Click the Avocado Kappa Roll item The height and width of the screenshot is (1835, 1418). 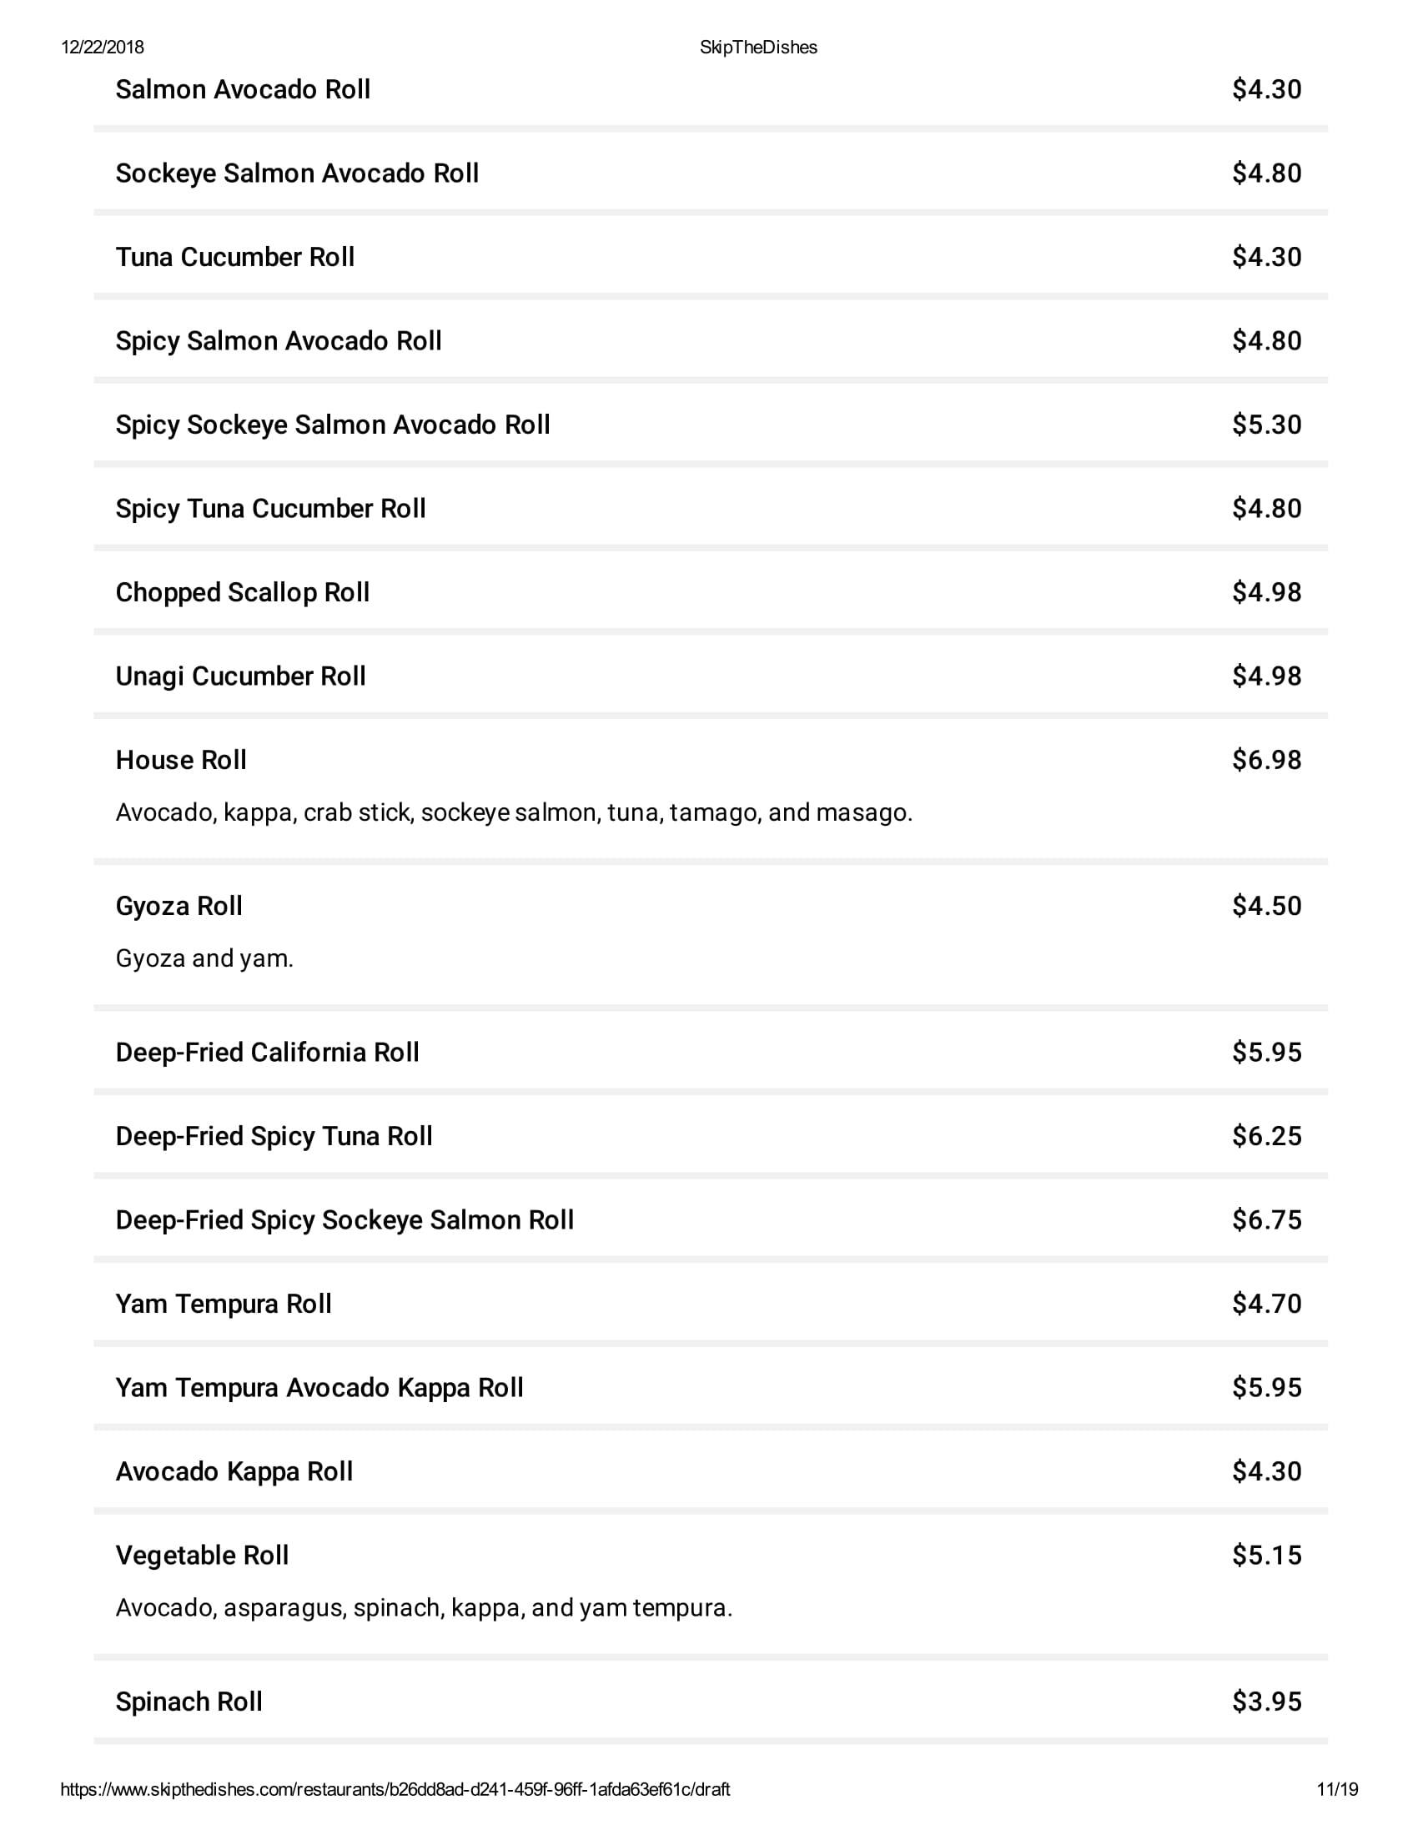click(234, 1472)
